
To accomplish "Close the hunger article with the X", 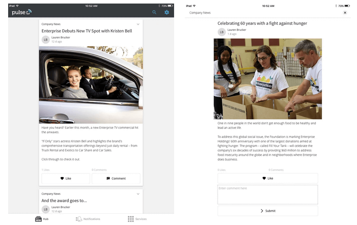I will tap(345, 13).
